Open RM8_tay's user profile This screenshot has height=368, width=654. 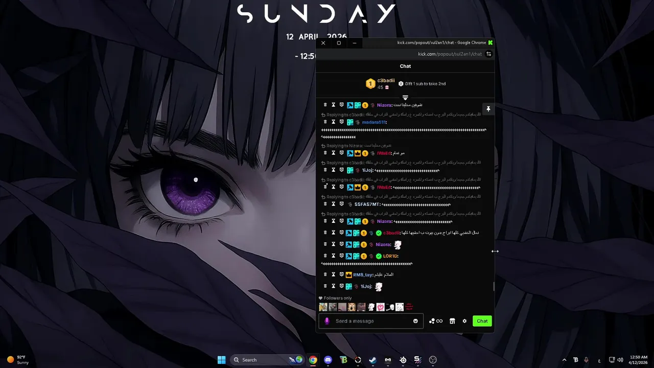tap(362, 275)
